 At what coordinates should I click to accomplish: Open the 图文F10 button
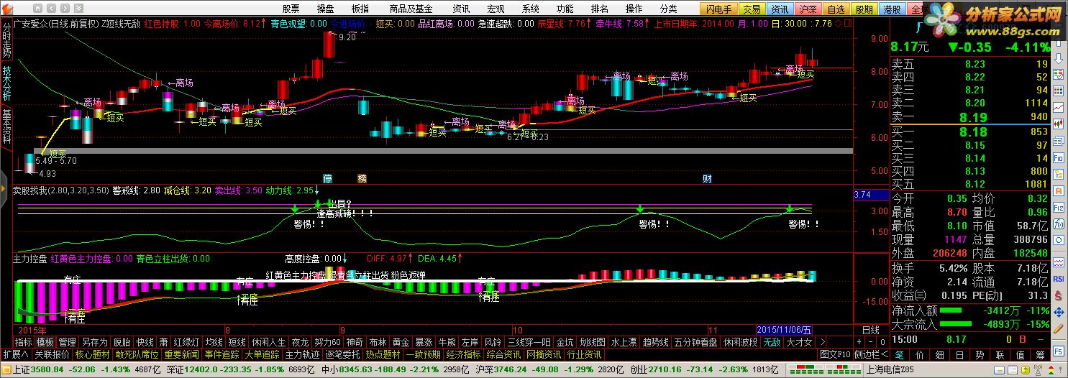coord(835,354)
